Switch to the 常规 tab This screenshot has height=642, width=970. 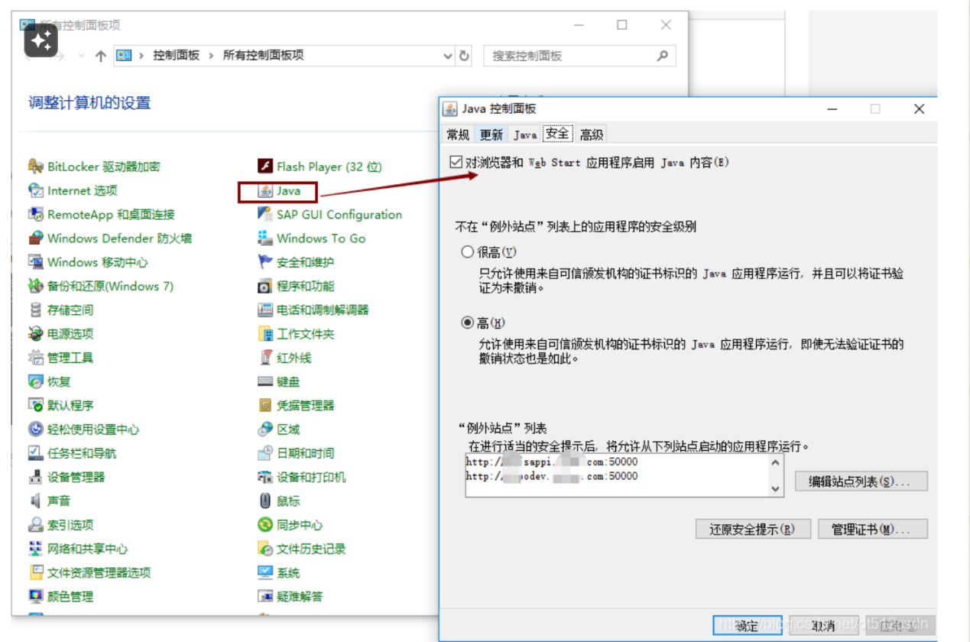pos(458,135)
